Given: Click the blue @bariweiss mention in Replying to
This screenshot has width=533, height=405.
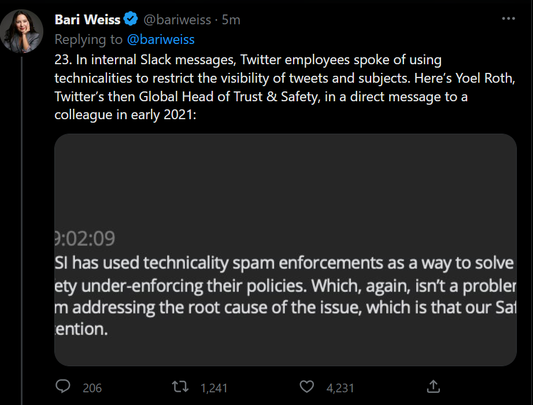Looking at the screenshot, I should coord(160,39).
